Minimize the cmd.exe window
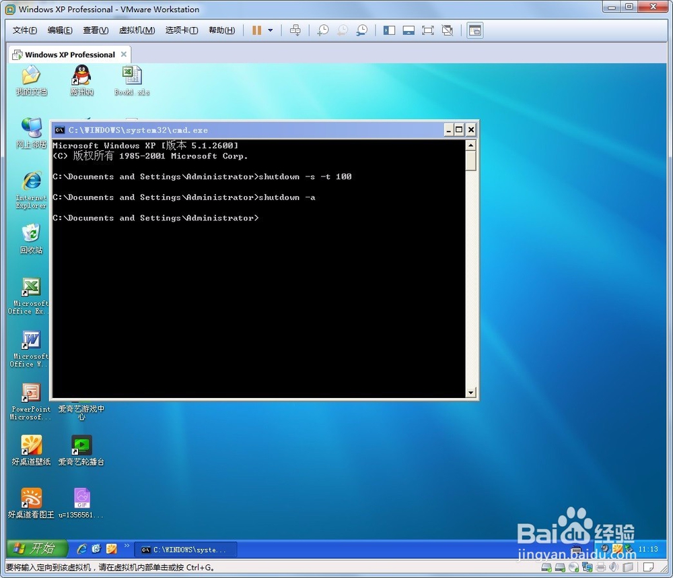The image size is (673, 578). (448, 130)
